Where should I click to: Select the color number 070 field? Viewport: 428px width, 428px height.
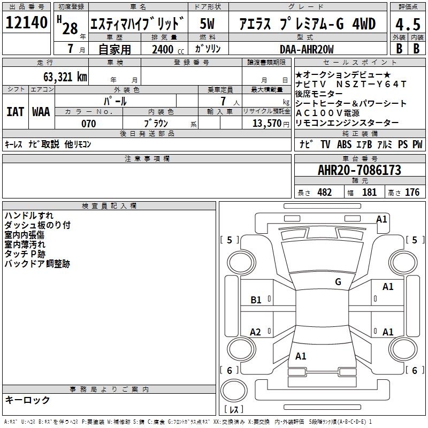(x=88, y=124)
